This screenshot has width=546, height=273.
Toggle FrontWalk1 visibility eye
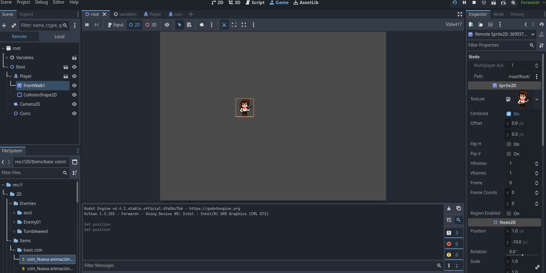click(x=74, y=85)
